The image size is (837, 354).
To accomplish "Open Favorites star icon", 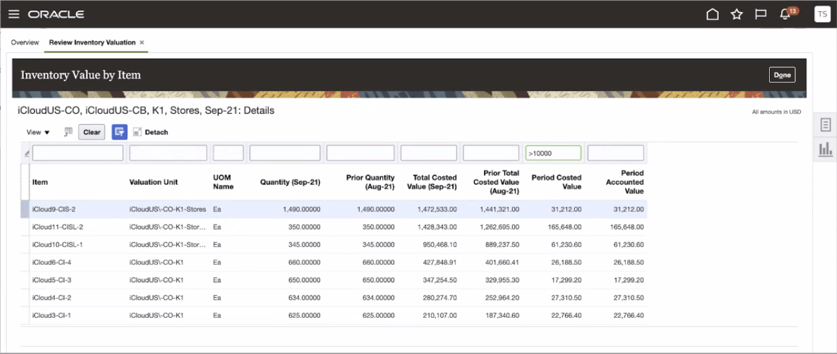I will pos(737,14).
